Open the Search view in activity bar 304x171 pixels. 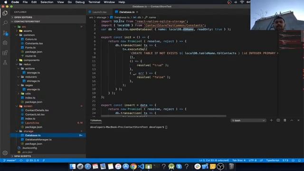coord(5,23)
